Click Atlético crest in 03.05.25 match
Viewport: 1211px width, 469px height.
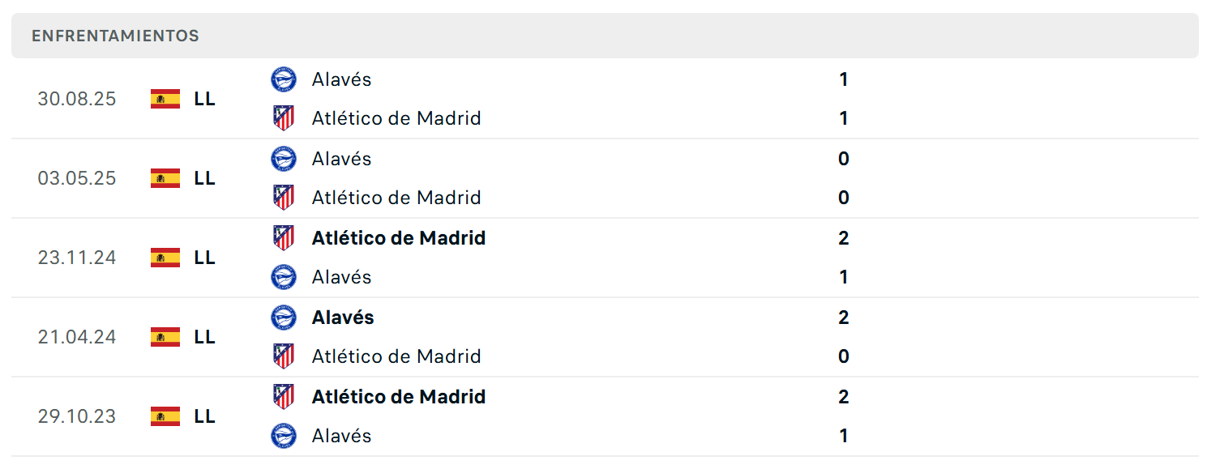pos(284,198)
